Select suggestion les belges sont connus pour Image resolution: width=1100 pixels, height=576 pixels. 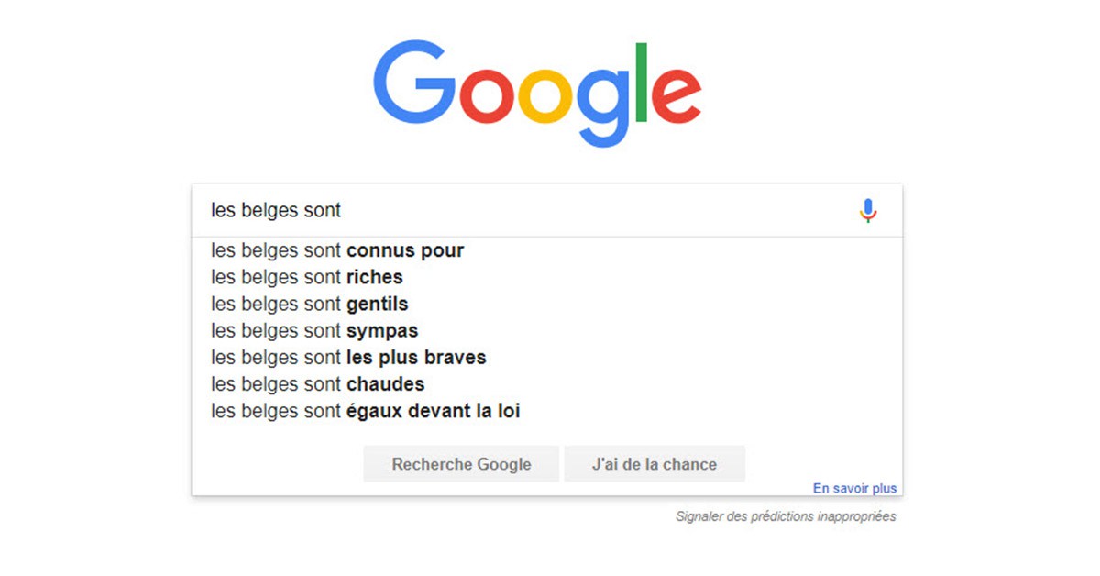[337, 250]
